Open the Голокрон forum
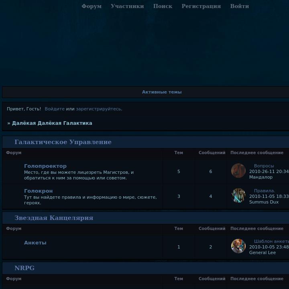The image size is (289, 289). (x=39, y=191)
